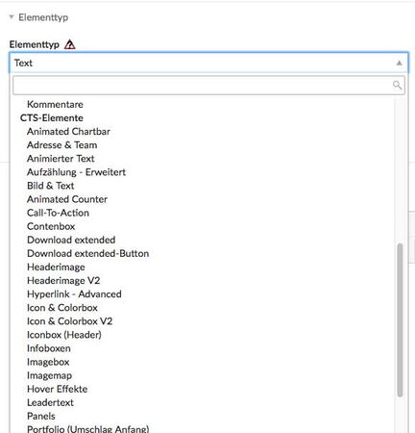The image size is (415, 433).
Task: Click the magnifier icon in search field
Action: pos(397,85)
